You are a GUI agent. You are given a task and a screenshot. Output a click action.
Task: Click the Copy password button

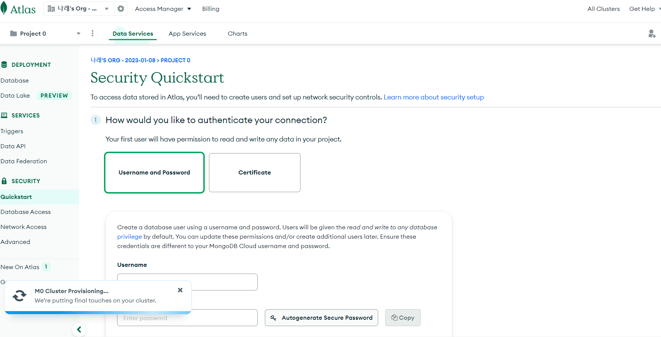pos(403,318)
